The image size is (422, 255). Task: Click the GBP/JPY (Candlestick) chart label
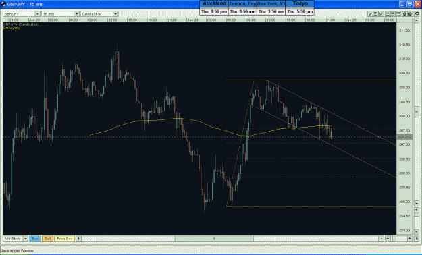21,24
